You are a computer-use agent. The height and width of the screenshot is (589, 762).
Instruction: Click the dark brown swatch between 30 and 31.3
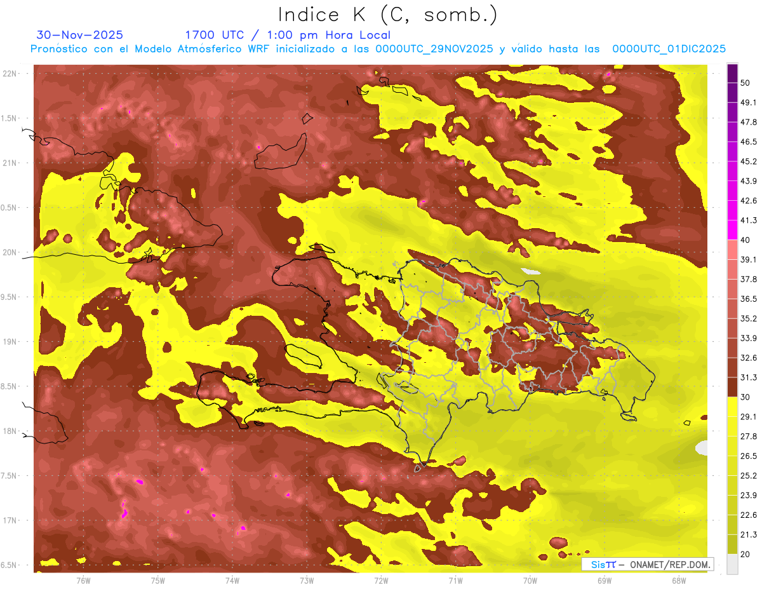coord(732,388)
